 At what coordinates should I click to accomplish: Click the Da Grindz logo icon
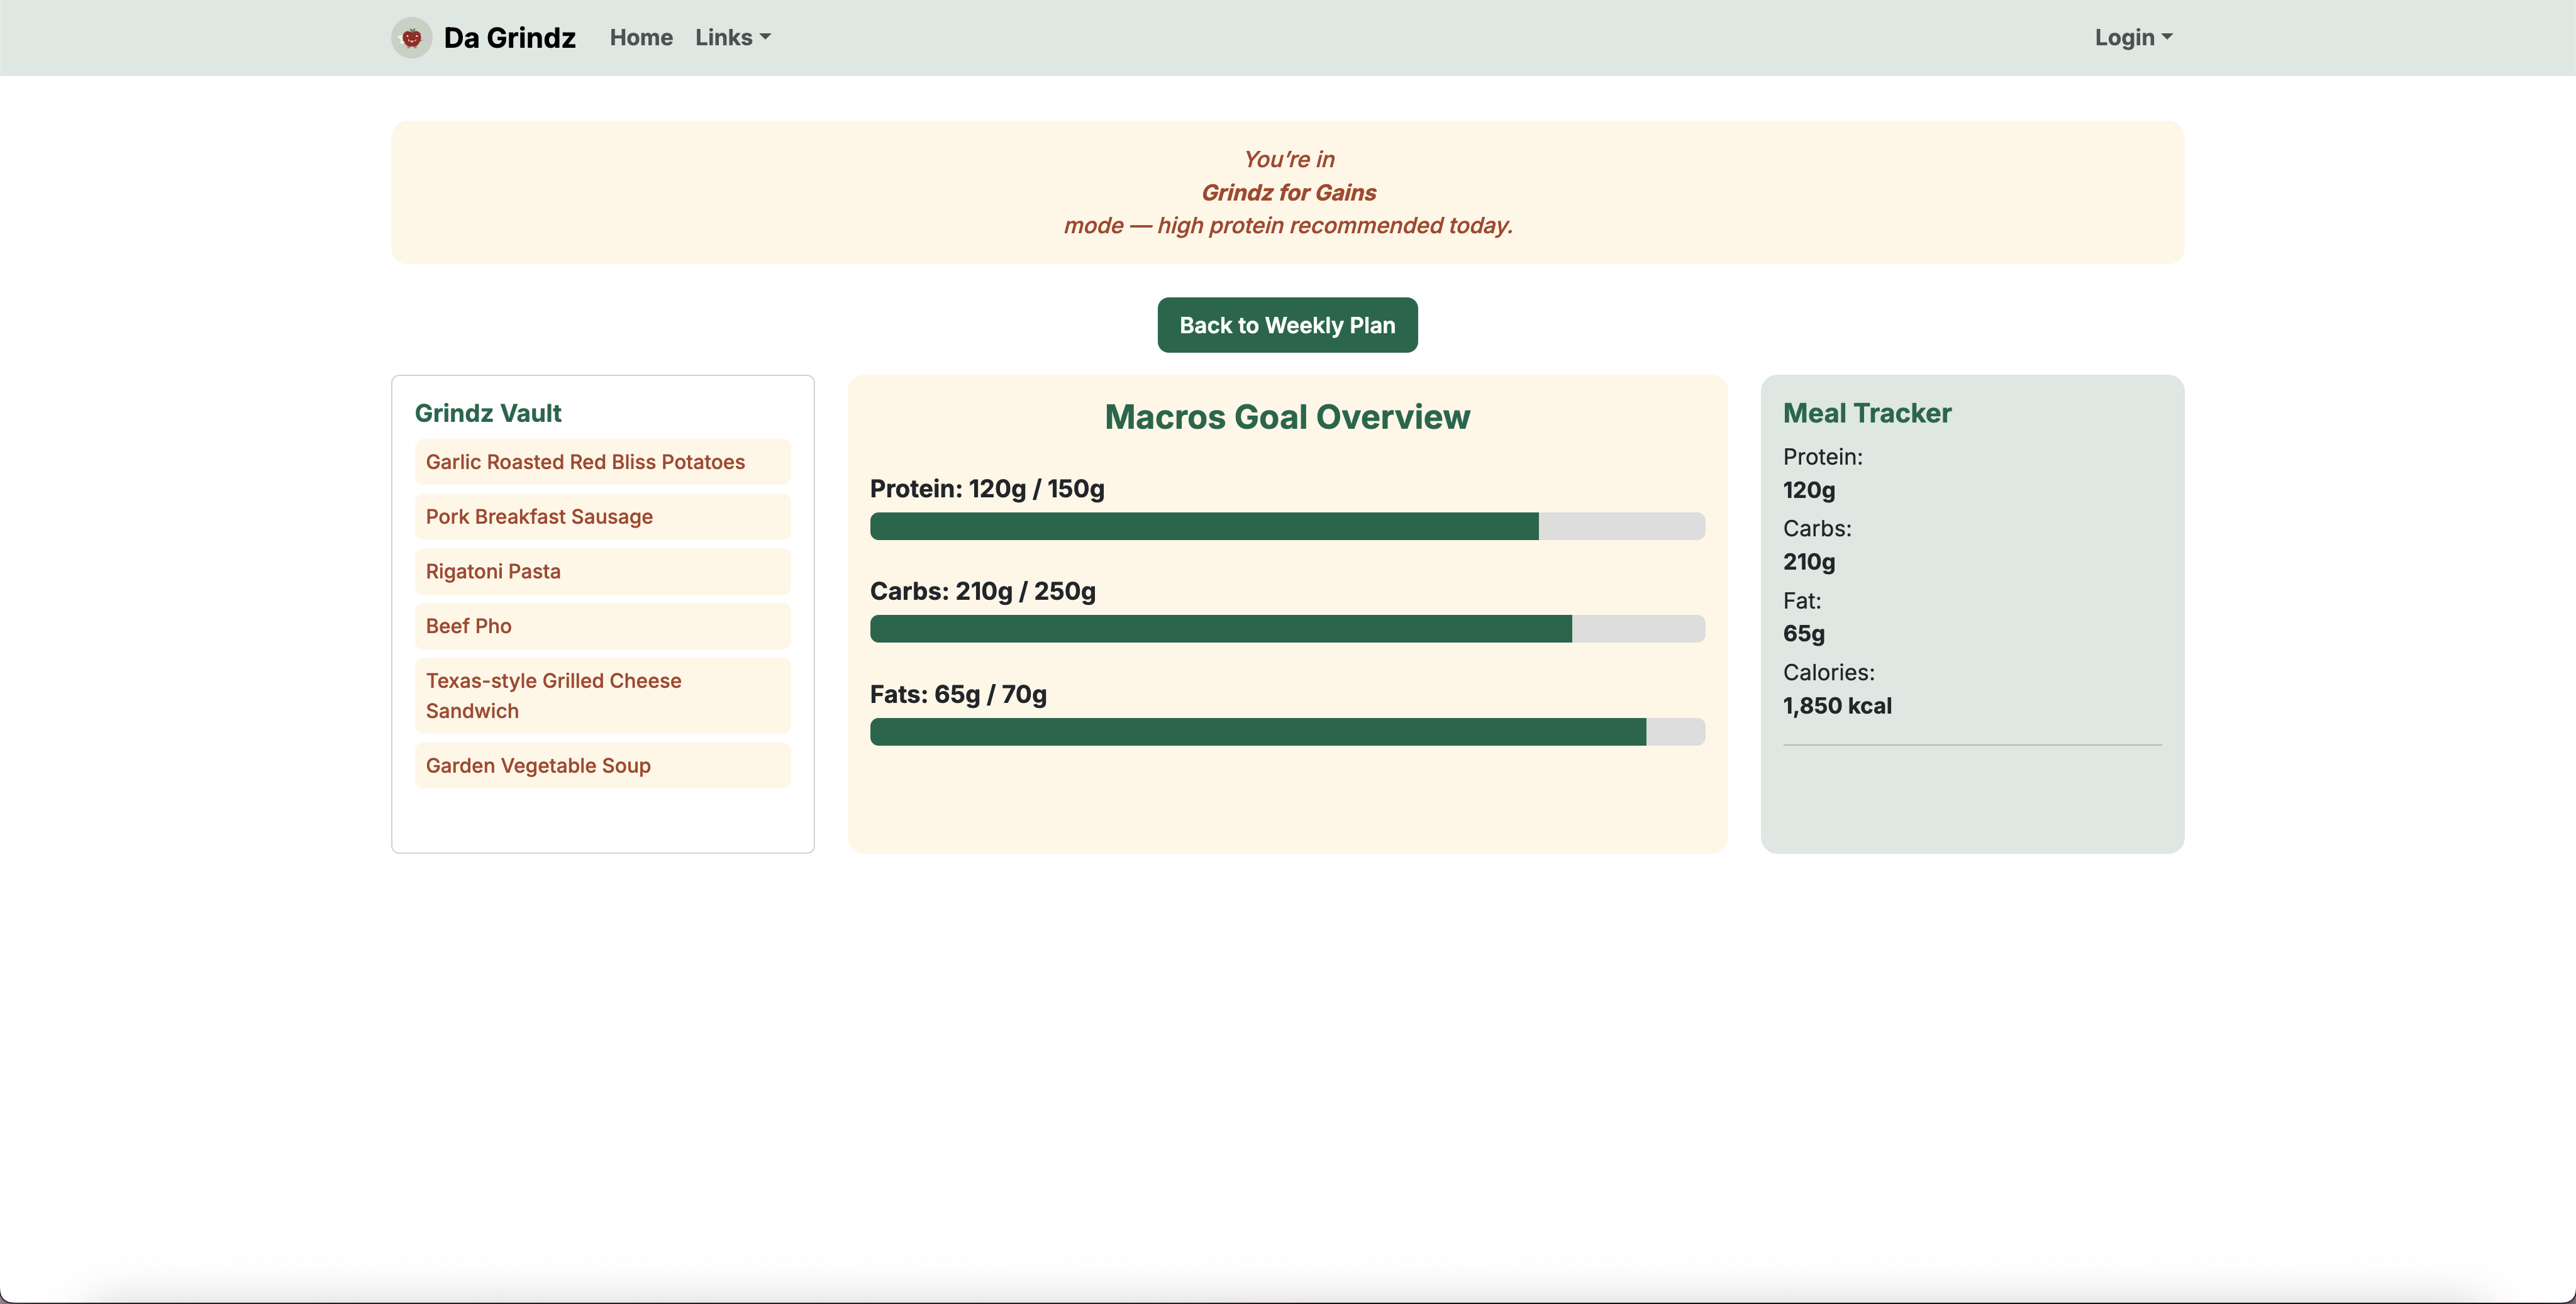click(411, 38)
